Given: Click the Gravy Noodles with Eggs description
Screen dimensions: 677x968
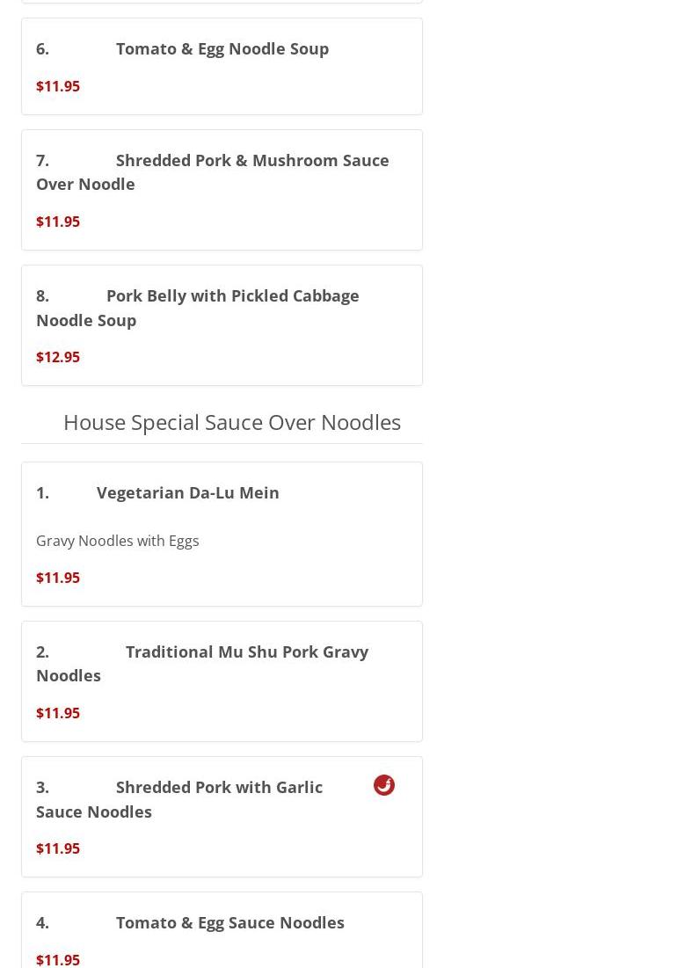Looking at the screenshot, I should [x=118, y=541].
